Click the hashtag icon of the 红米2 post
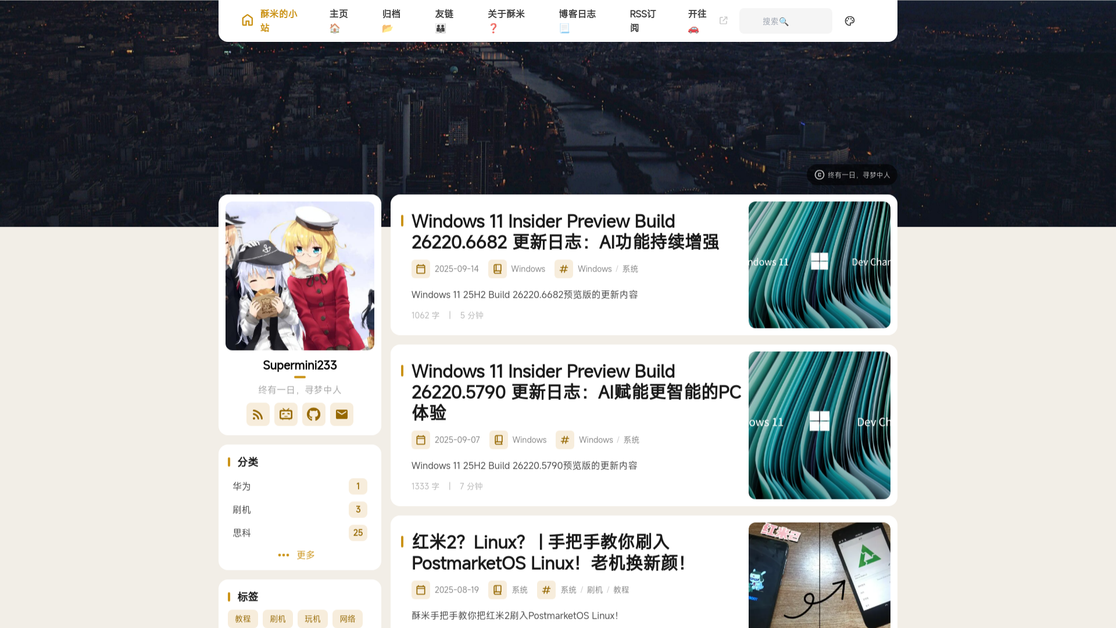This screenshot has width=1116, height=628. [x=546, y=590]
